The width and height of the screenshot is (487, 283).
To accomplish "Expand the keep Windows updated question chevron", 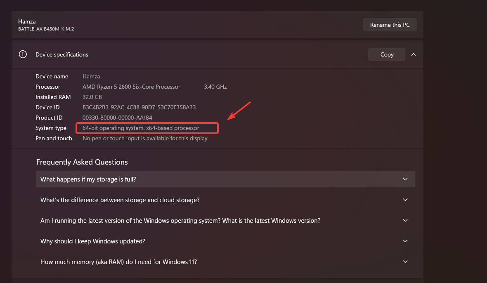I will [x=405, y=241].
